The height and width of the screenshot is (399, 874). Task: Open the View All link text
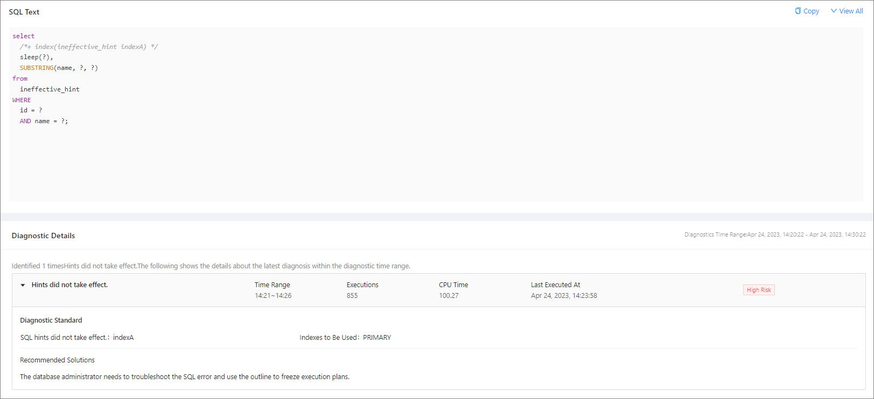pos(851,11)
